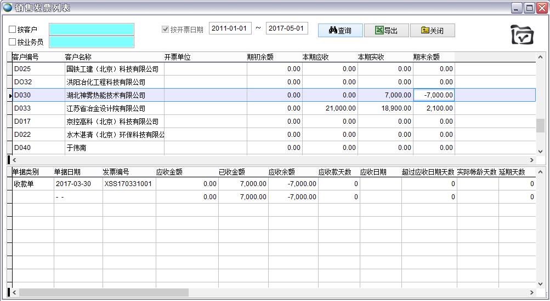Maximize the 销售发票列表 window
The height and width of the screenshot is (301, 550).
529,8
